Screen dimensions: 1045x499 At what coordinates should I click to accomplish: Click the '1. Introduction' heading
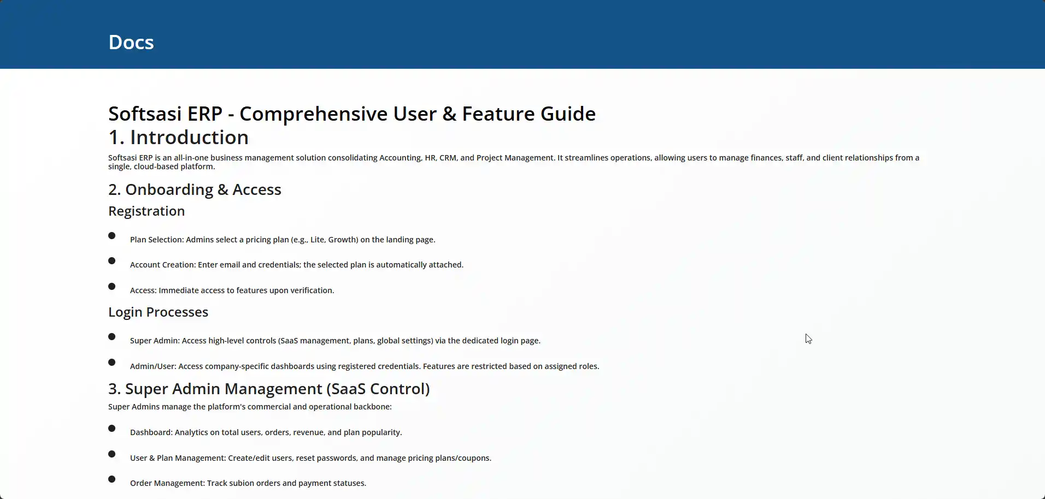tap(178, 137)
